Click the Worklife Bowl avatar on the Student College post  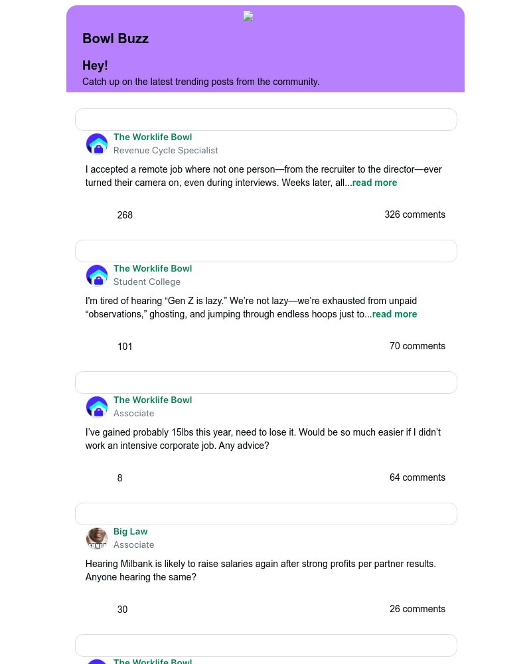[x=97, y=276]
